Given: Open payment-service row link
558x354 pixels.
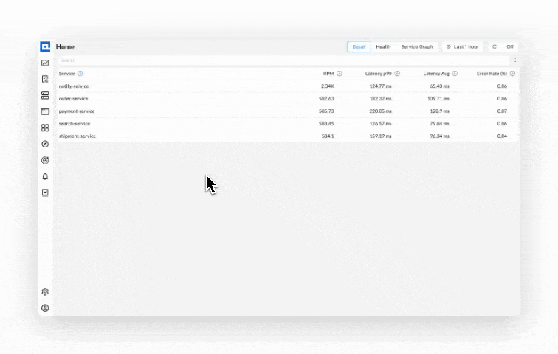Looking at the screenshot, I should [77, 111].
